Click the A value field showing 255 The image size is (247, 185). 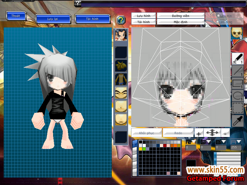click(236, 147)
